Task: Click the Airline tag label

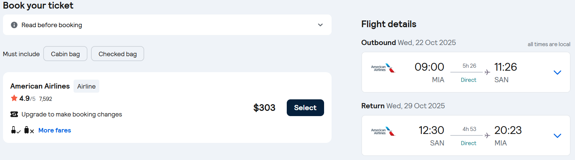Action: [x=86, y=86]
